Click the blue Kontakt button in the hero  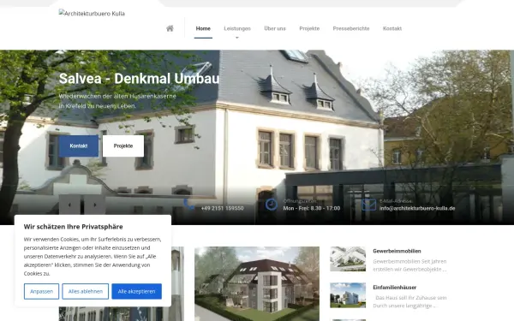[x=79, y=146]
